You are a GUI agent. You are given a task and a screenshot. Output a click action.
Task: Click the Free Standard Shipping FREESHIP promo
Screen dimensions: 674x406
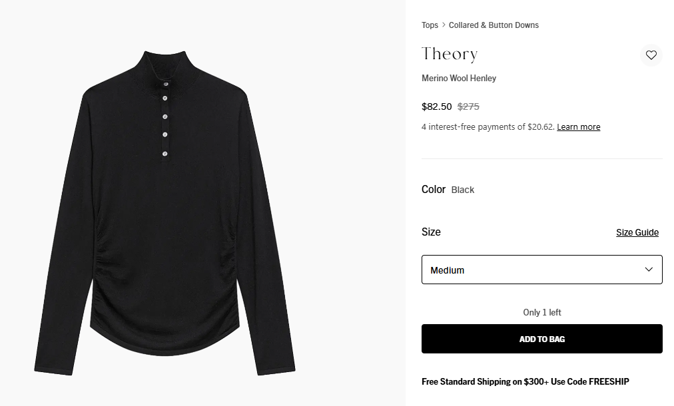[x=525, y=382]
